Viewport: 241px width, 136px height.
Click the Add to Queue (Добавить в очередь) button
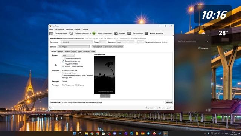(x=79, y=33)
